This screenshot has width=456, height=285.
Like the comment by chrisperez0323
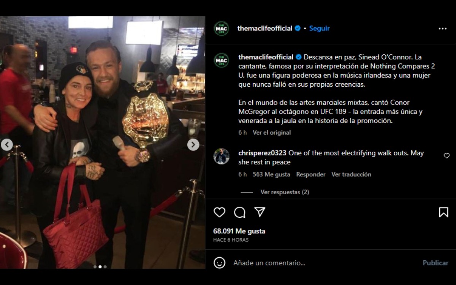[446, 156]
